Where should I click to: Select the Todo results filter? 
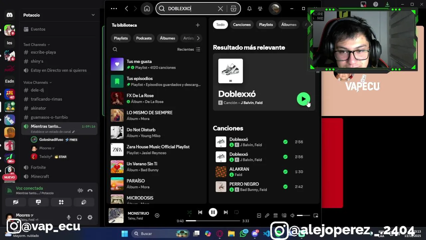coord(220,25)
